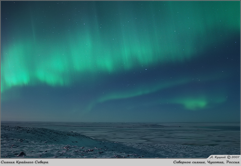
Task: Click the year '2007' in the watermark
Action: tap(236, 157)
